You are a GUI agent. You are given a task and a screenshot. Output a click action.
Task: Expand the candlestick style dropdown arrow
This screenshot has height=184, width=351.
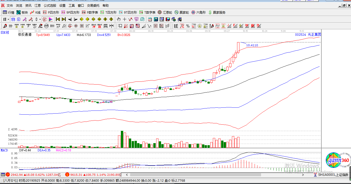point(40,19)
